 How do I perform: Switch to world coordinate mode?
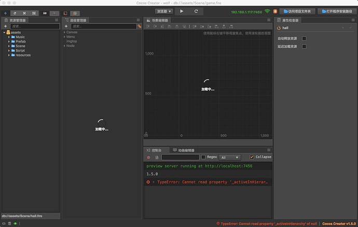[75, 13]
